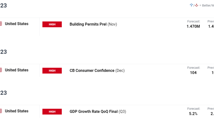Click the HIGH badge for Building Permits Prel

[x=52, y=24]
